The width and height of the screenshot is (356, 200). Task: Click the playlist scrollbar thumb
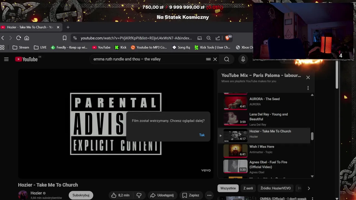(312, 136)
